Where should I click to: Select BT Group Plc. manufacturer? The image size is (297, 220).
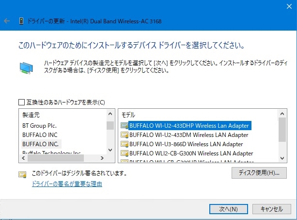(x=39, y=126)
